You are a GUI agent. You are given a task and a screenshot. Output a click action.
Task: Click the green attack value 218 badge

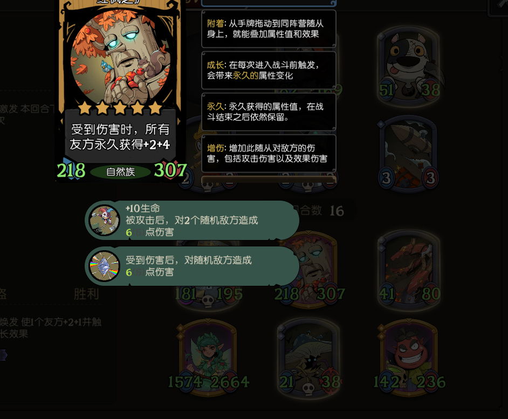coord(71,170)
